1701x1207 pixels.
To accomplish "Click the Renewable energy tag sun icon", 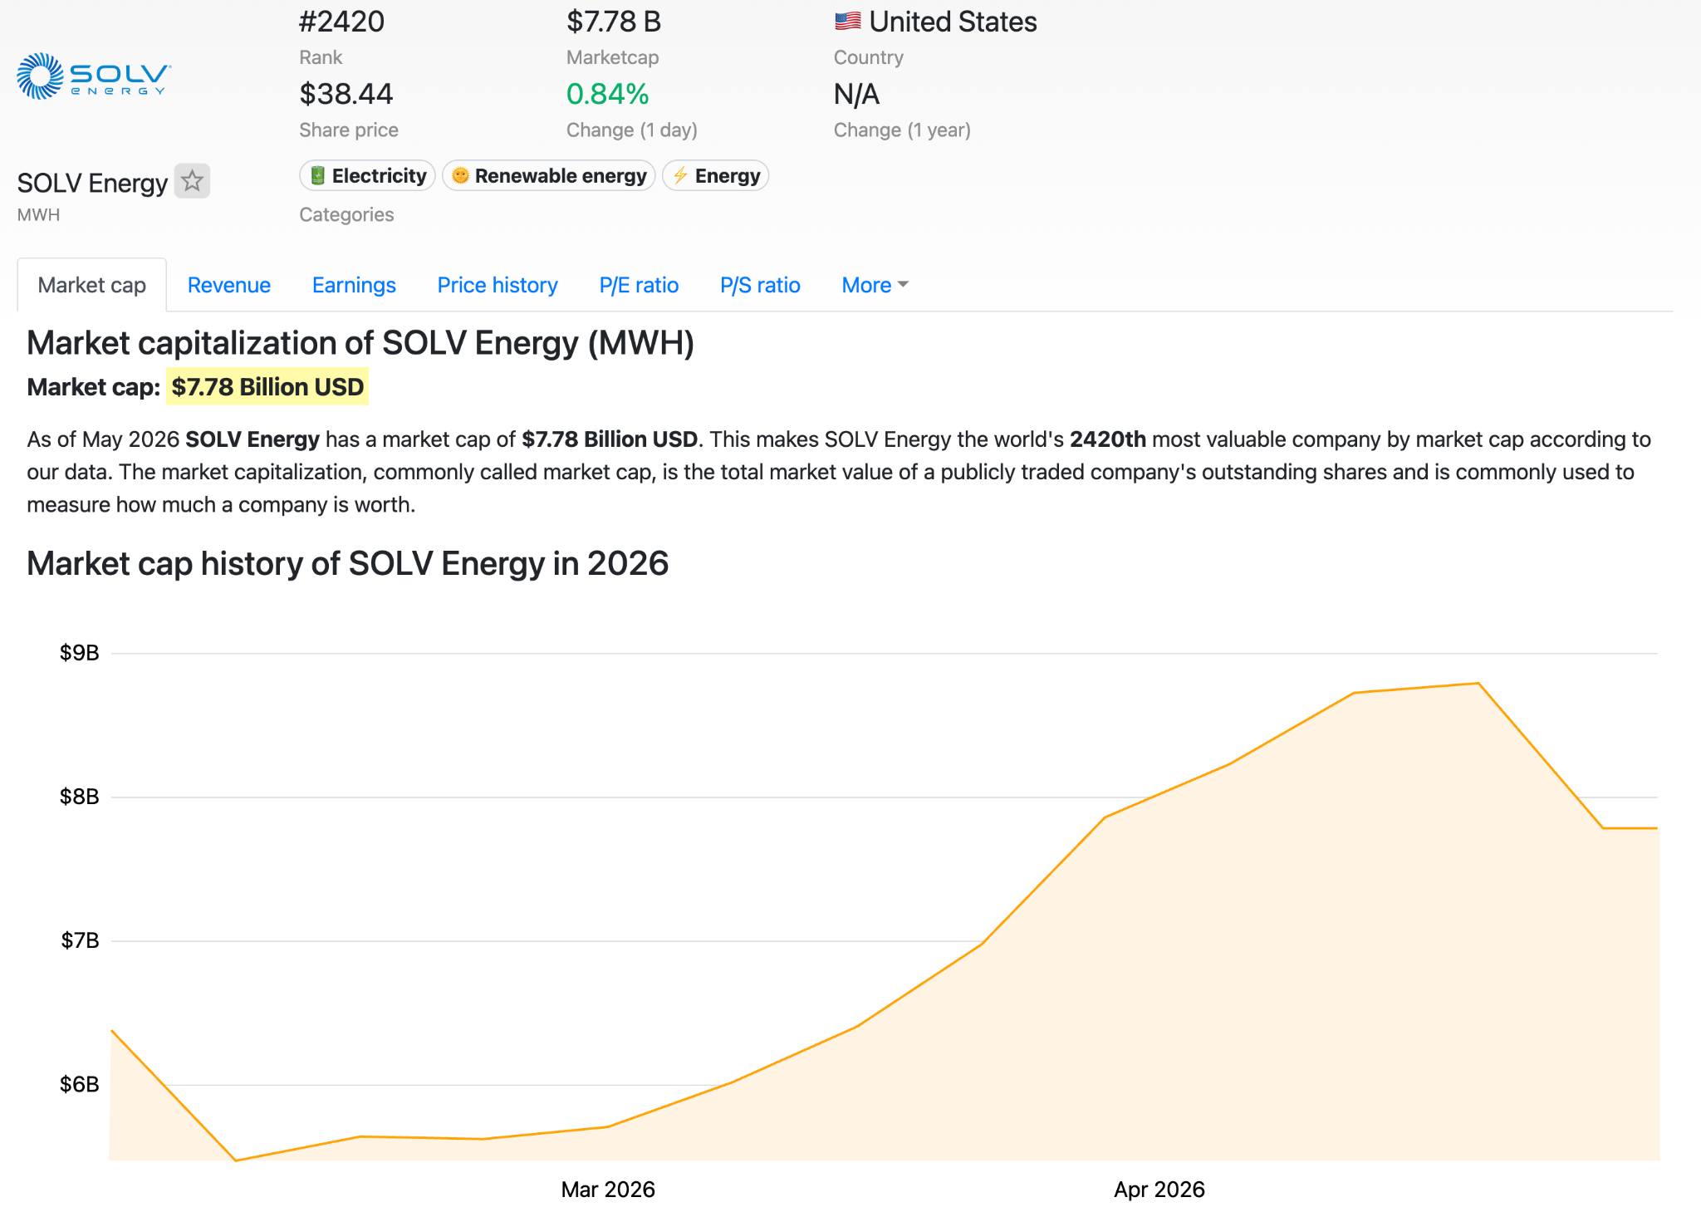I will point(460,175).
